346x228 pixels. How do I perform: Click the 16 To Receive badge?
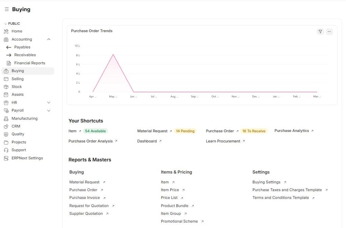pyautogui.click(x=254, y=131)
